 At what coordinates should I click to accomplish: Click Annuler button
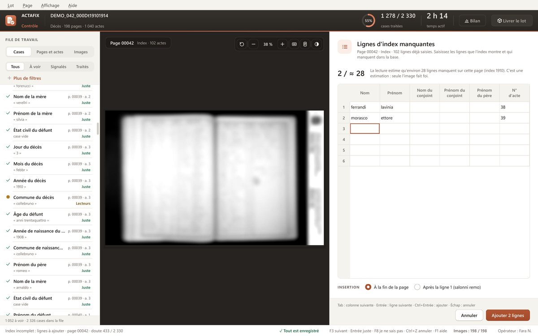pyautogui.click(x=469, y=315)
